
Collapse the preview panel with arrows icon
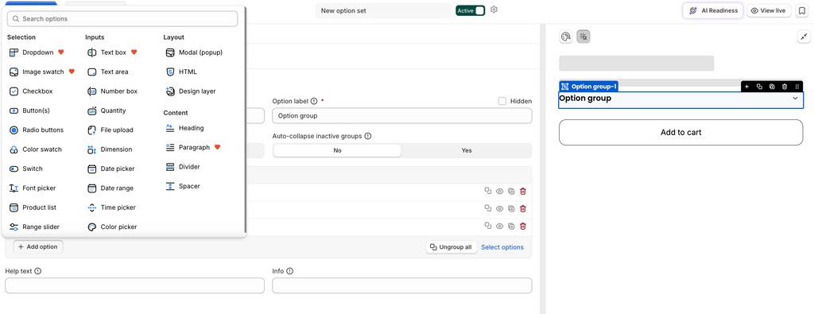(804, 37)
